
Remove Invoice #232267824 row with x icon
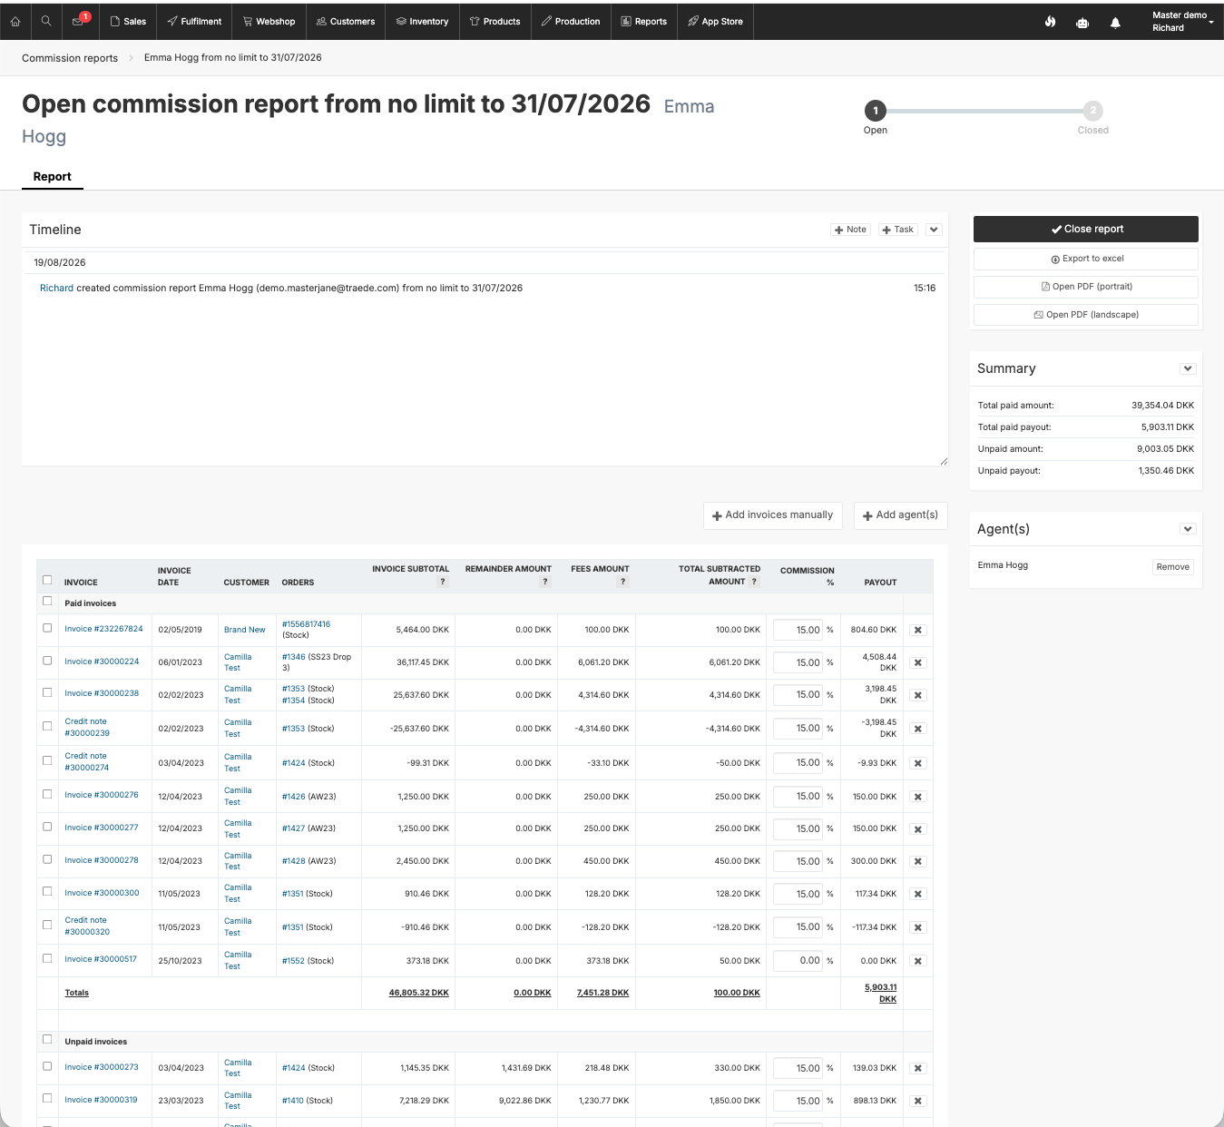(x=918, y=630)
